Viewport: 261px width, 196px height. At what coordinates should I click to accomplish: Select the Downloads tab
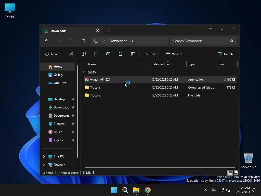pos(72,31)
